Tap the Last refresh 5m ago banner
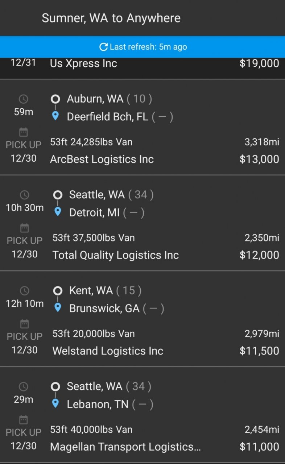285x464 pixels. coord(142,47)
